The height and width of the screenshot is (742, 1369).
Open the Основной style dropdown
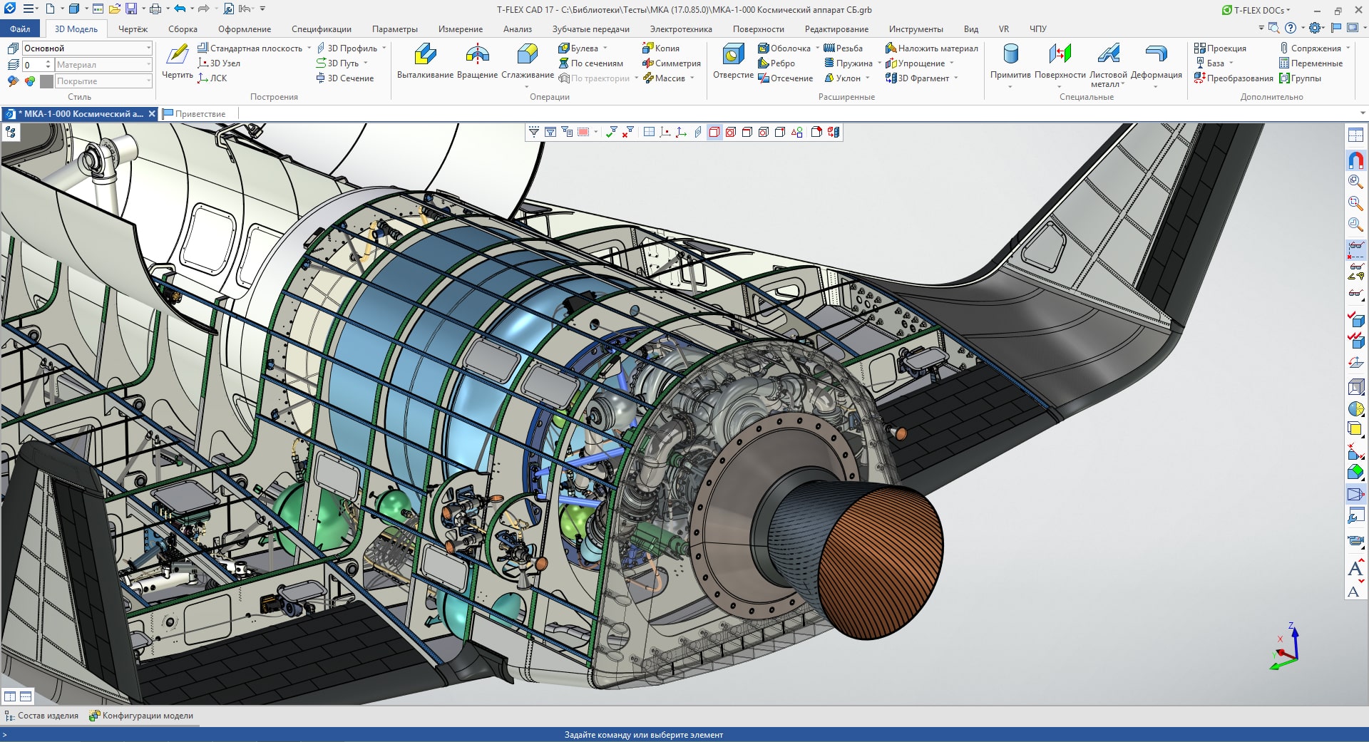coord(148,48)
